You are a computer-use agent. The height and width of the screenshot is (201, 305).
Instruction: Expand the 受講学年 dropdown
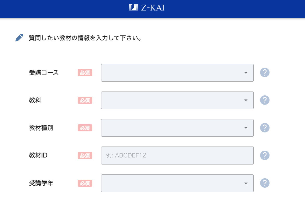(x=177, y=183)
